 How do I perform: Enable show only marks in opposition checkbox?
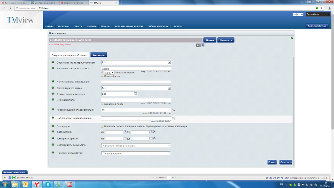click(102, 127)
